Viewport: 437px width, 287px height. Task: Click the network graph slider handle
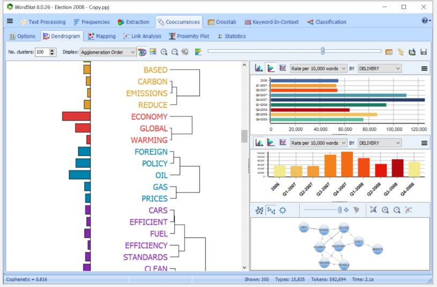click(340, 210)
